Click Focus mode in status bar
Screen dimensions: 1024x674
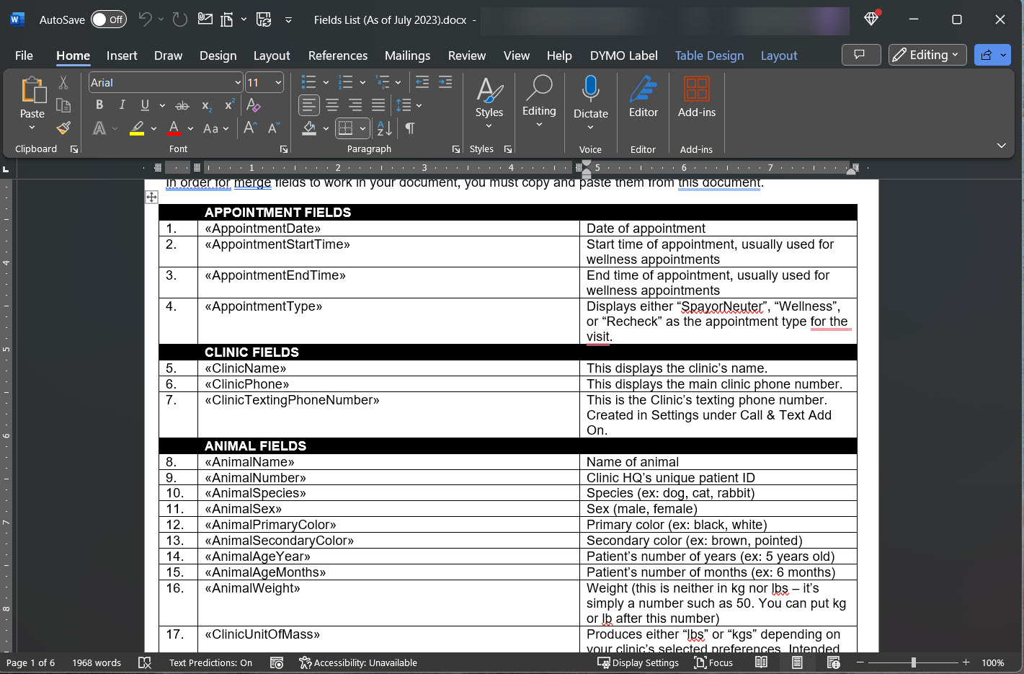(x=713, y=662)
